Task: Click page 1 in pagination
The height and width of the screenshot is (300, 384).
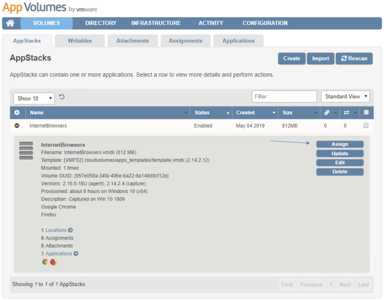Action: click(331, 285)
